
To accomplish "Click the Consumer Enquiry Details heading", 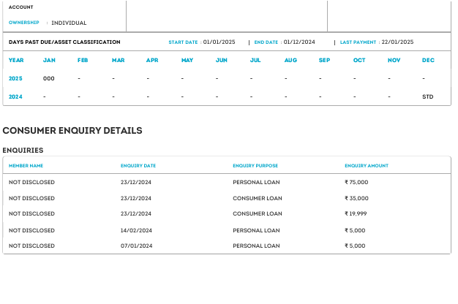I will coord(72,131).
